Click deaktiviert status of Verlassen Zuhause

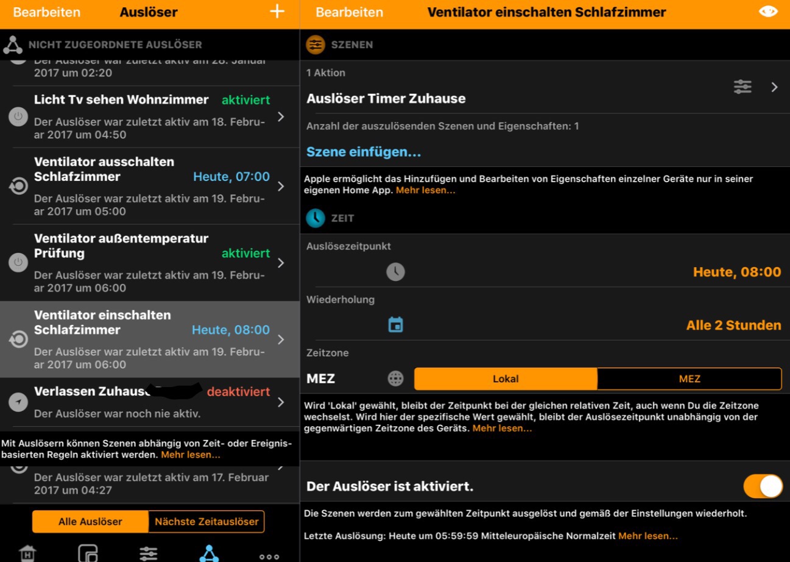click(238, 391)
